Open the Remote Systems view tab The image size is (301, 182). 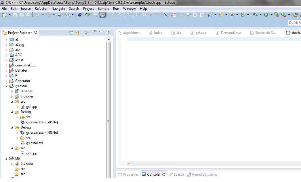202,175
